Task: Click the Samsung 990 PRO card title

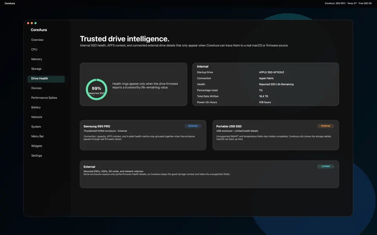Action: [x=97, y=127]
